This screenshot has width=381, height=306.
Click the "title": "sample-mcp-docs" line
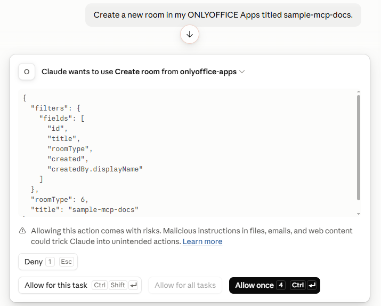[x=85, y=209]
